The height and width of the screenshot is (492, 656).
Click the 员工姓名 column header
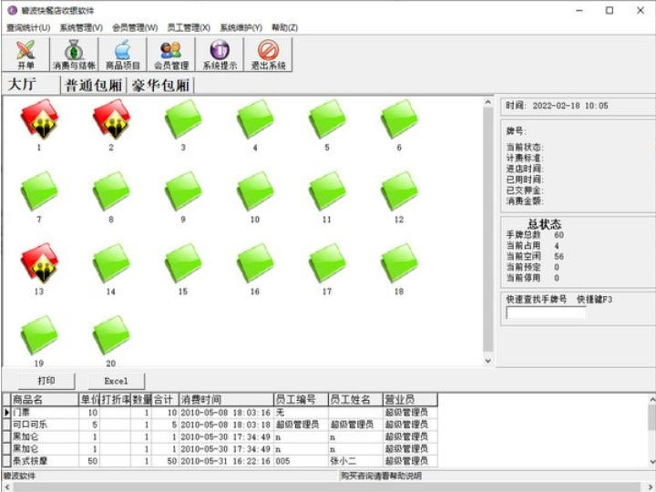coord(355,400)
